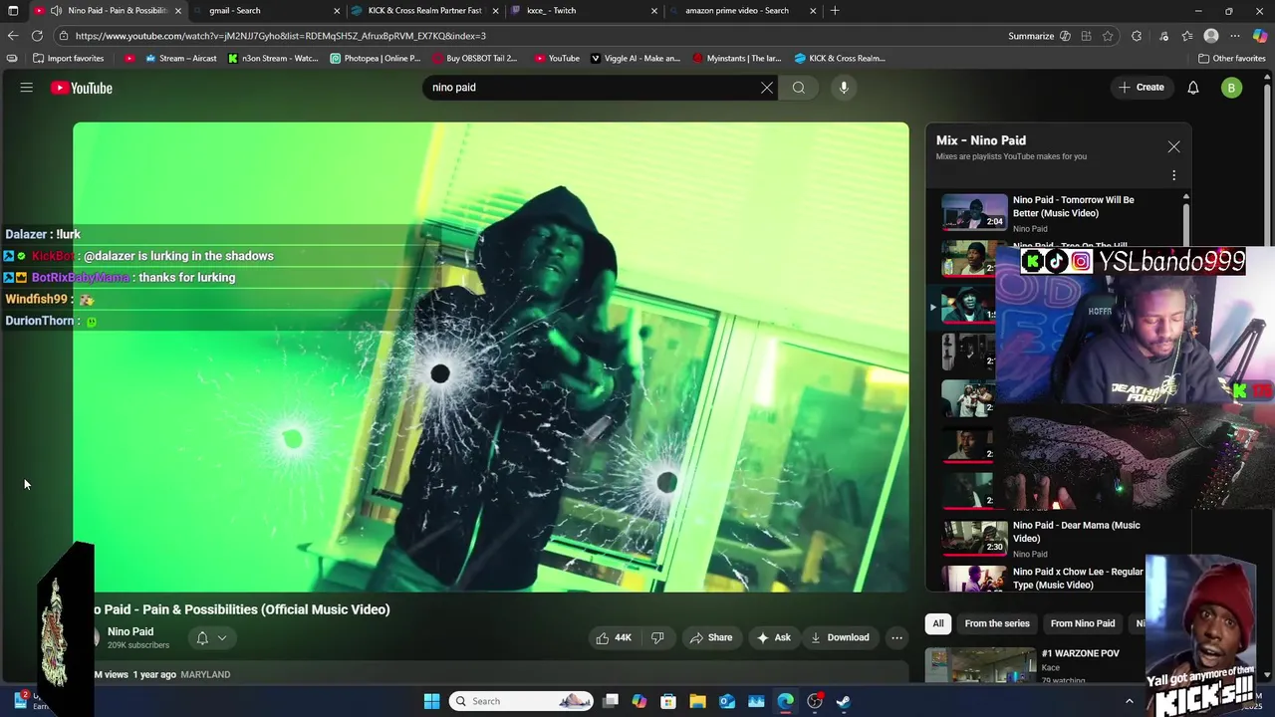Submit search with the magnifier button
Screen dimensions: 1275x717
point(799,88)
